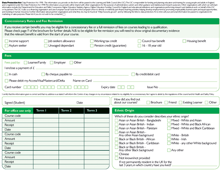The image size is (222, 171).
Task: Click the first Card number digit box
Action: [25, 87]
